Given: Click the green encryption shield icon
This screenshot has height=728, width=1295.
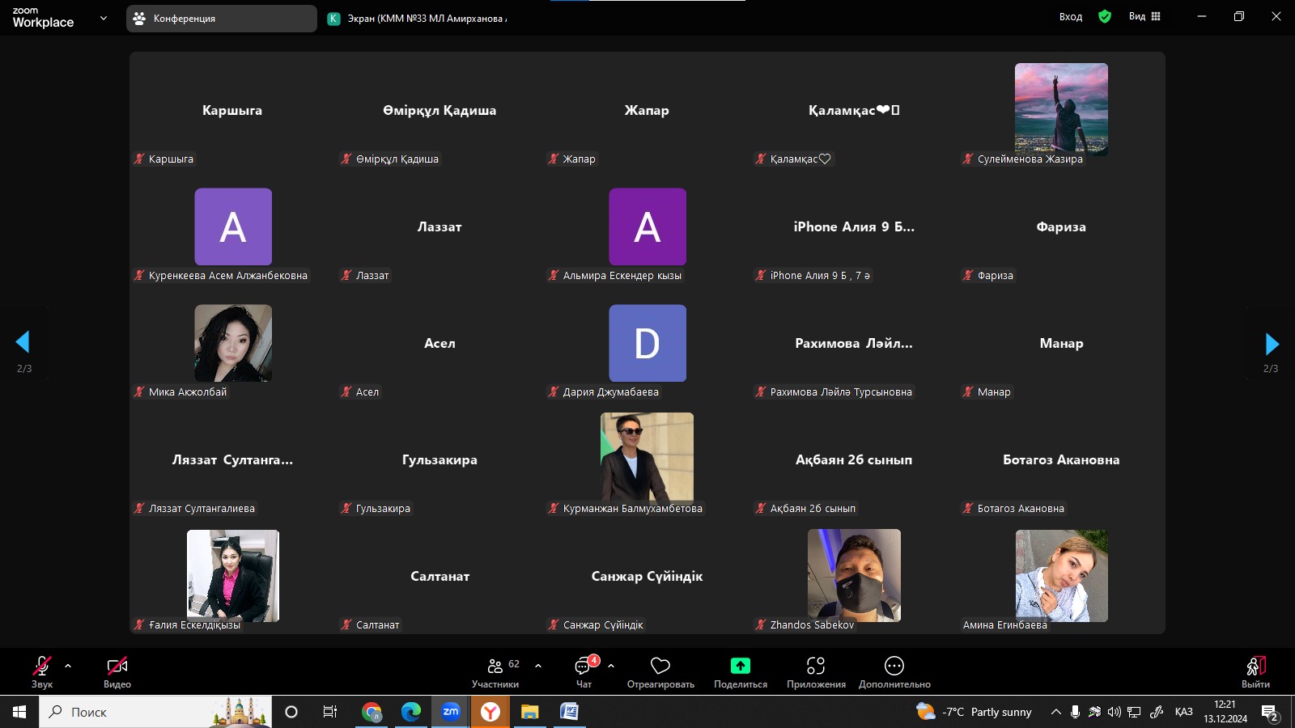Looking at the screenshot, I should (x=1105, y=16).
